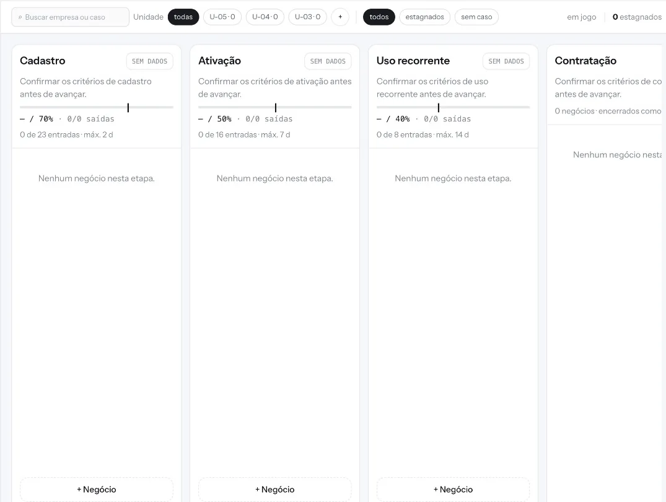Click the em jogo counter
The height and width of the screenshot is (502, 666).
tap(582, 17)
